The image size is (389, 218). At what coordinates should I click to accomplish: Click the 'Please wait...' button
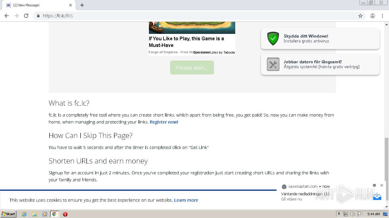[192, 68]
